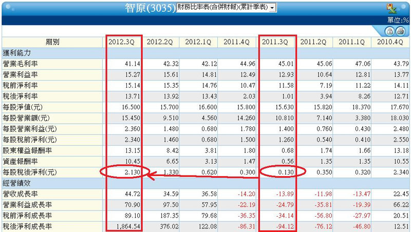Click the 0.130 EPS value for 2011.3Q

[x=286, y=172]
